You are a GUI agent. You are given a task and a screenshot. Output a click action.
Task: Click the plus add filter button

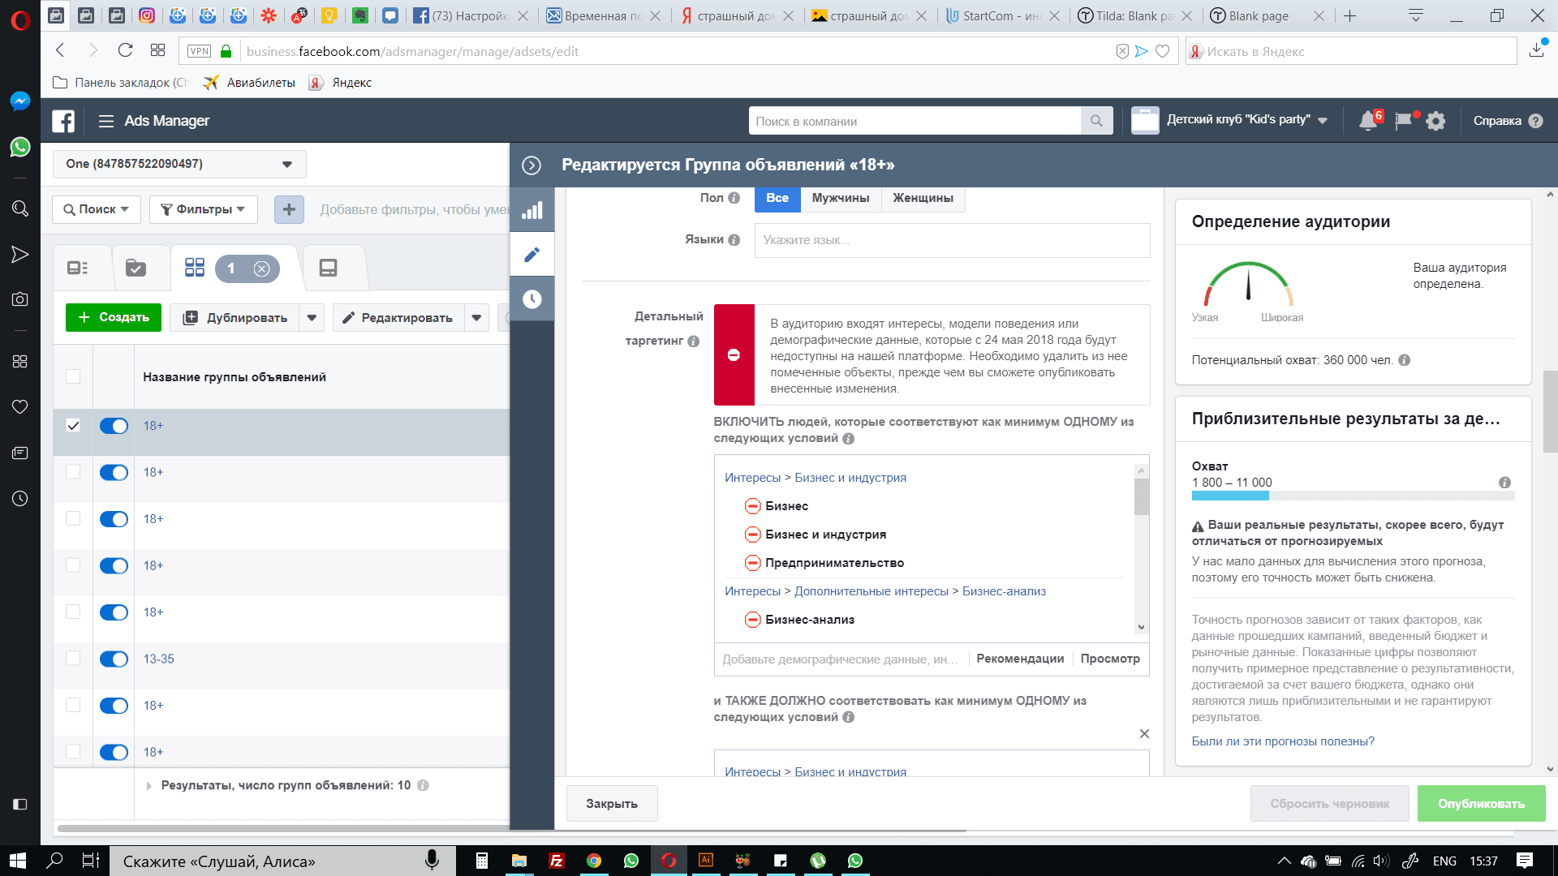pyautogui.click(x=289, y=209)
